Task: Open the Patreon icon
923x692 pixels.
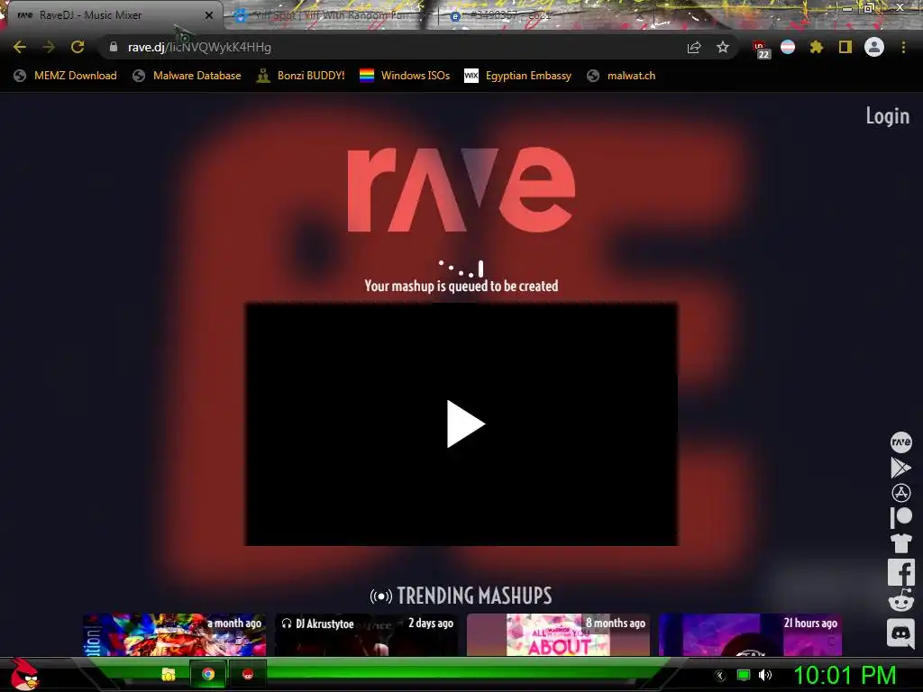Action: pos(900,518)
